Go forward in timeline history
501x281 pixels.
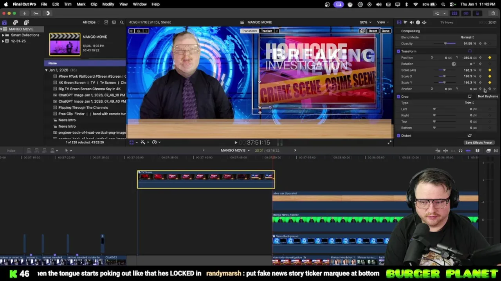pos(295,151)
